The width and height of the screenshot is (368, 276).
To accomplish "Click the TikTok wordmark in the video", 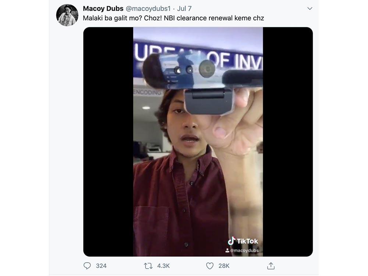I will (247, 241).
